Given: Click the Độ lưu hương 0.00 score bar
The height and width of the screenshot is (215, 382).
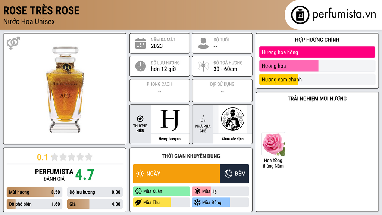Looking at the screenshot, I should [x=95, y=192].
